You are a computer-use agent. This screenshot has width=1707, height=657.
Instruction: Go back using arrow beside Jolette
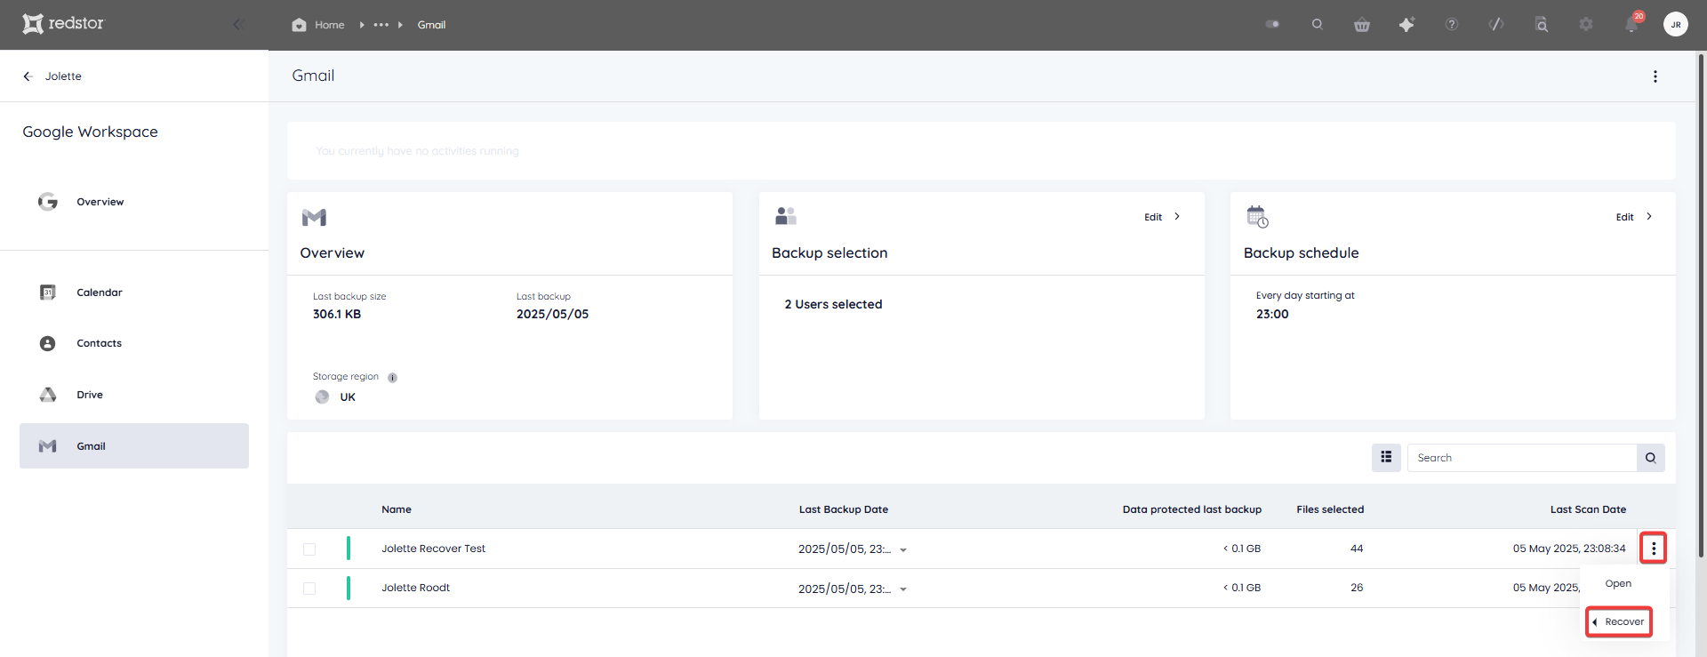28,76
